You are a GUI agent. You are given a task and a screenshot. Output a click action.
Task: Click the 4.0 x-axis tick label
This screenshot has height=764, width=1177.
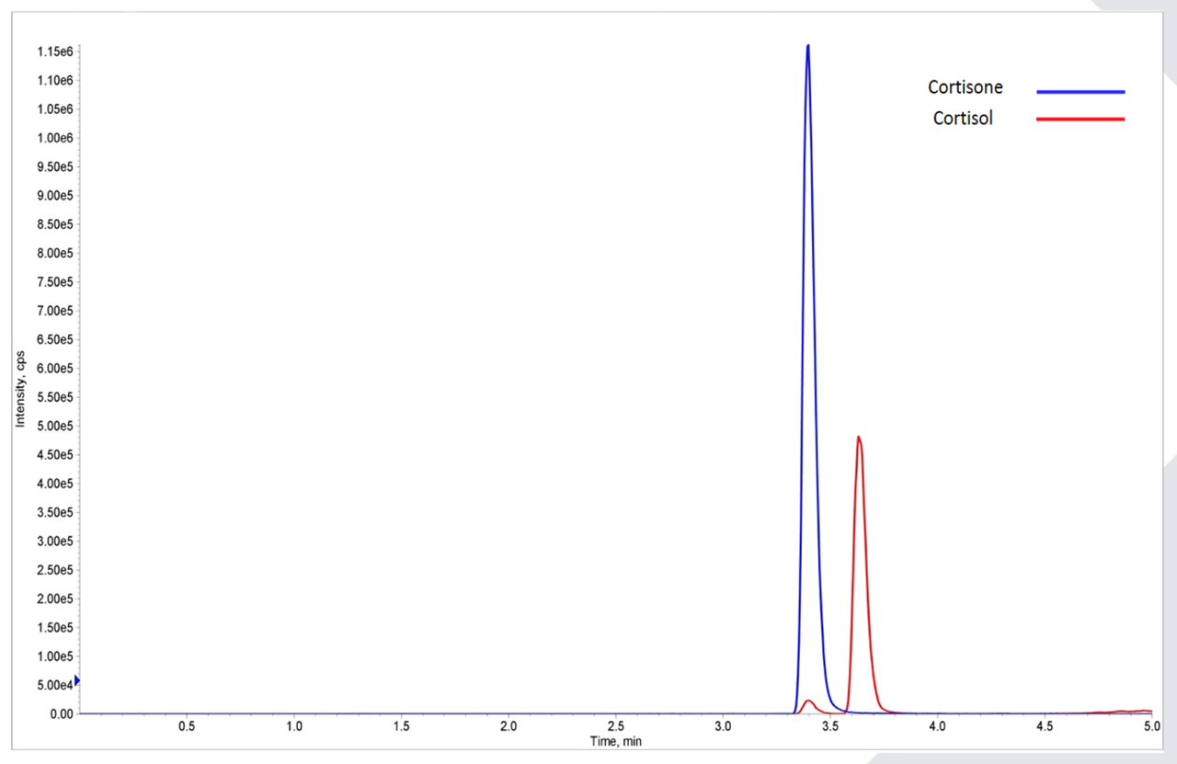click(x=937, y=726)
